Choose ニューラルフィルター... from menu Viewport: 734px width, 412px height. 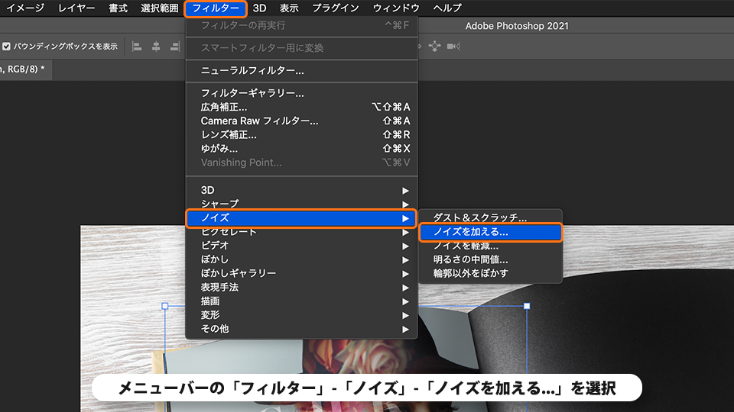point(301,70)
